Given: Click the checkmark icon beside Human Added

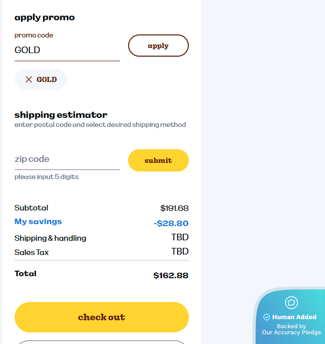Looking at the screenshot, I should click(x=267, y=317).
